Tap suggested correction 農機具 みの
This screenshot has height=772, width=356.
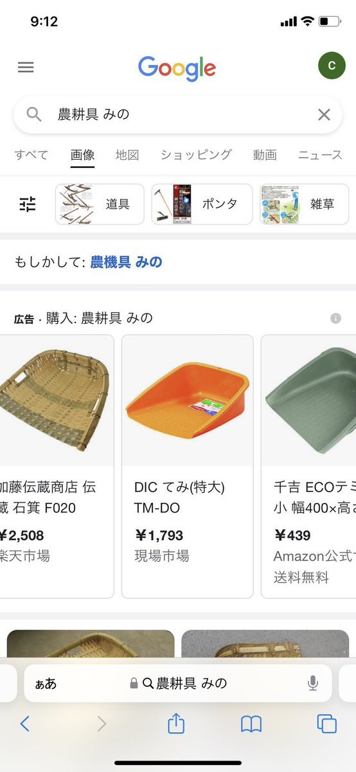point(126,262)
